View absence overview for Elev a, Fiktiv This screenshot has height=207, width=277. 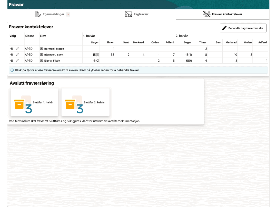click(12, 61)
